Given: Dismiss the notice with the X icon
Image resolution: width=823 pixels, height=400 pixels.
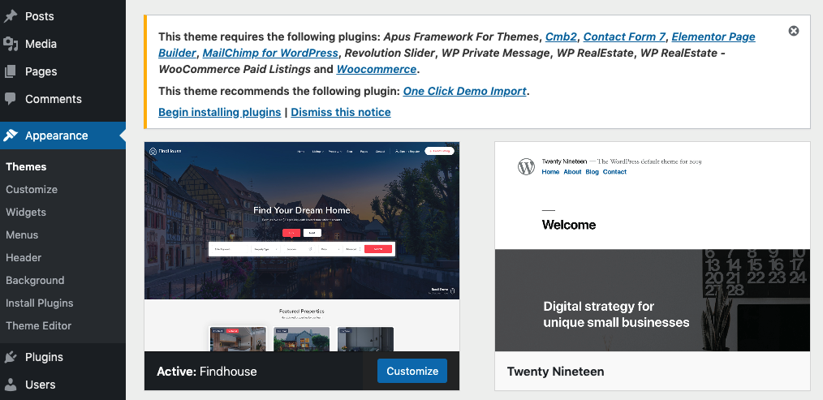Looking at the screenshot, I should click(794, 31).
